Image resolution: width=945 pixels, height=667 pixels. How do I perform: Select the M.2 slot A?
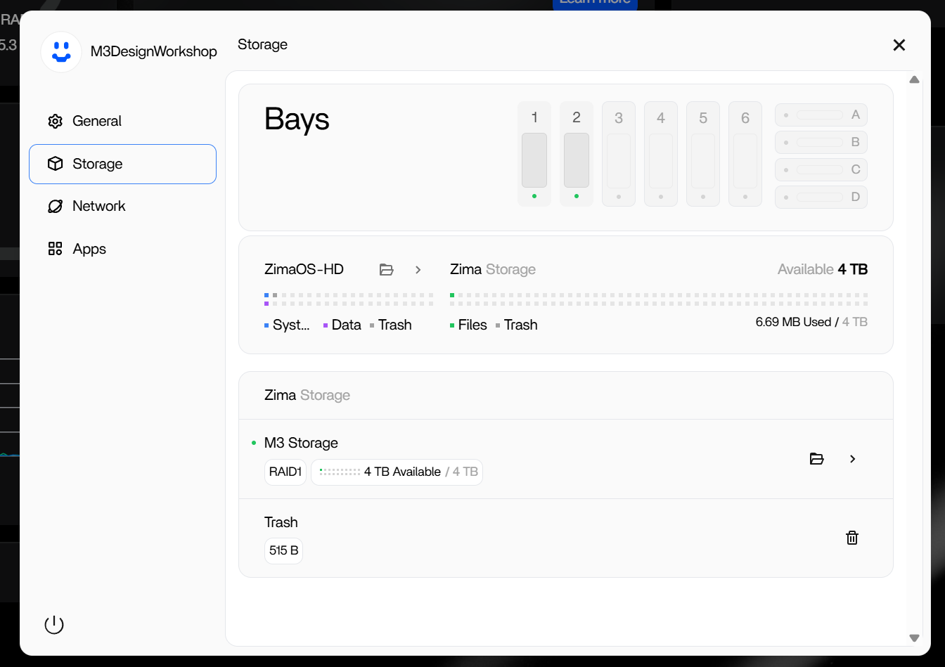[821, 115]
